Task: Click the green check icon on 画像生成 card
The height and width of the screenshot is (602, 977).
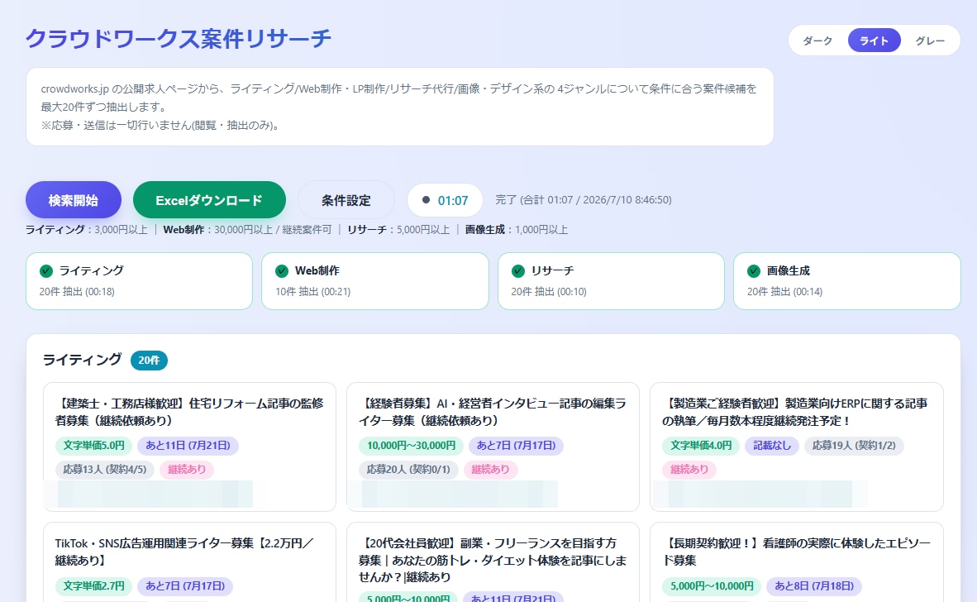Action: pos(753,270)
